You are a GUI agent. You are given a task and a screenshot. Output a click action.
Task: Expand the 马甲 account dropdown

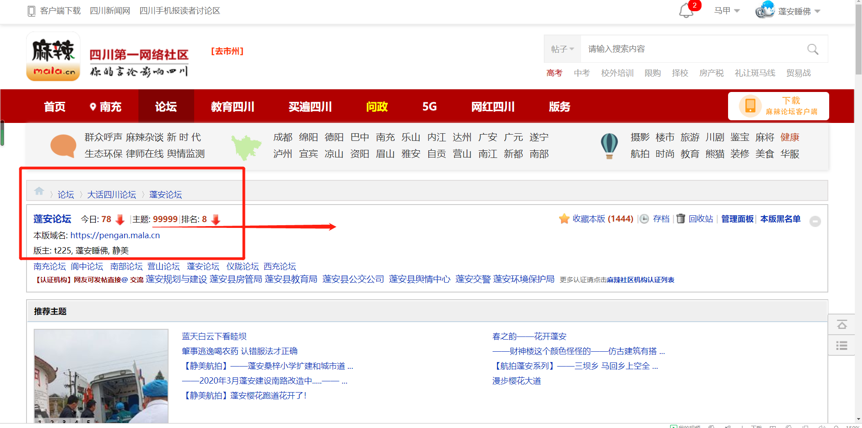tap(727, 11)
